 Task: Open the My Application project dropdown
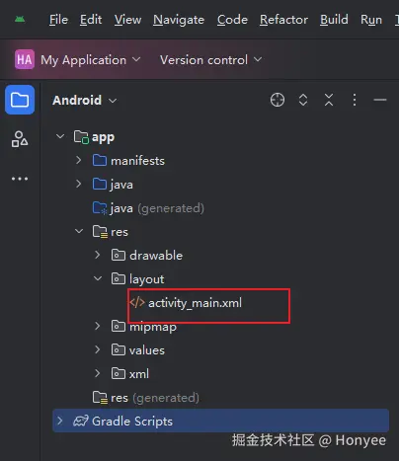tap(78, 60)
